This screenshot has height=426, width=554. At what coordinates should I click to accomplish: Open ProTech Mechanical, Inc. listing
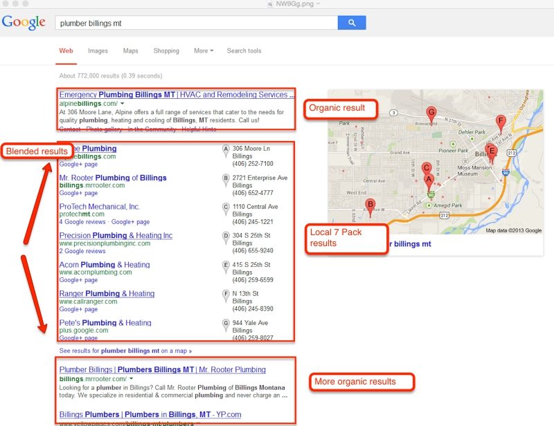[x=100, y=207]
